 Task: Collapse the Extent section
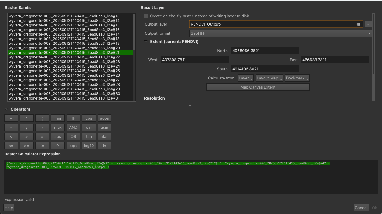point(146,42)
